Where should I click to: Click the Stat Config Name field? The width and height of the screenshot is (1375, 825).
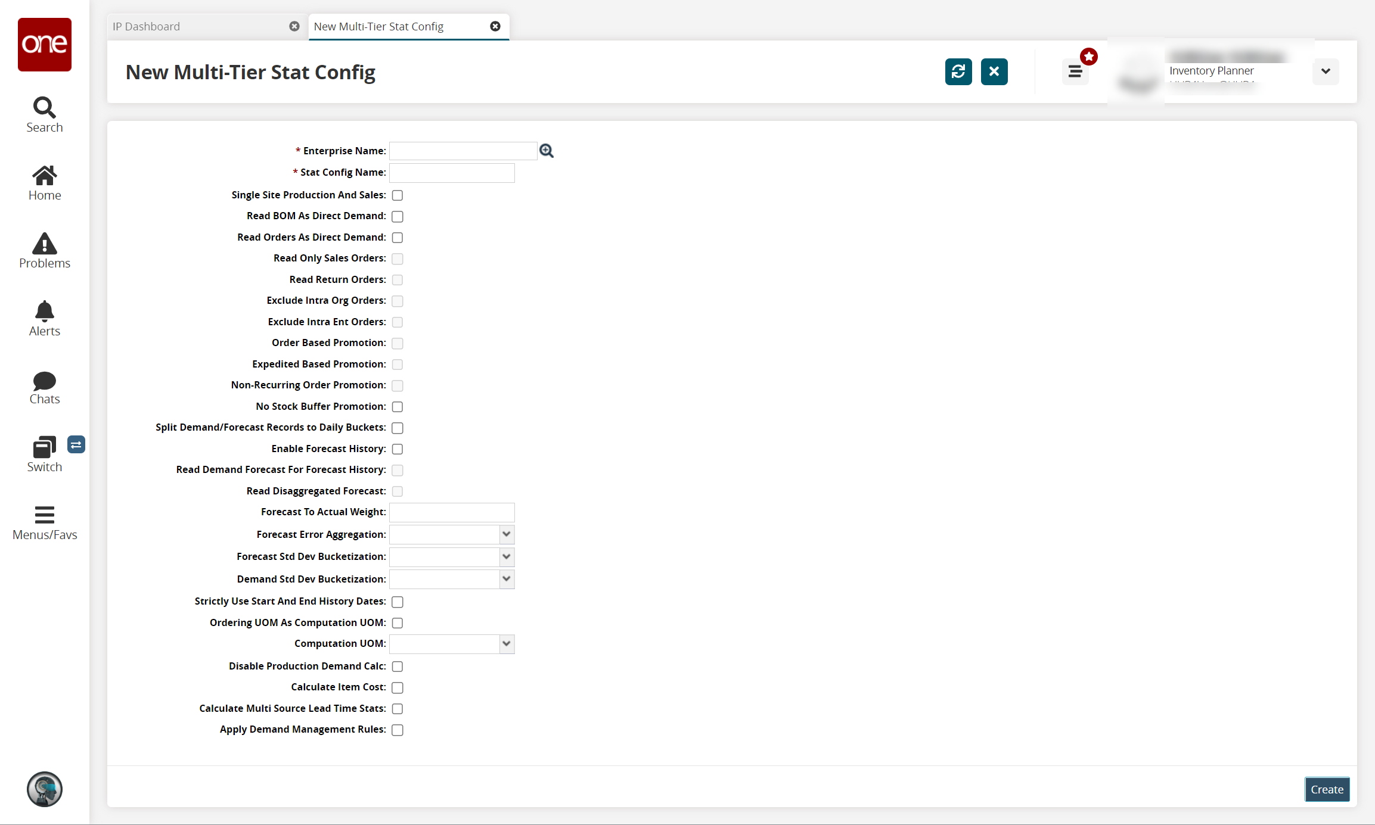click(452, 173)
